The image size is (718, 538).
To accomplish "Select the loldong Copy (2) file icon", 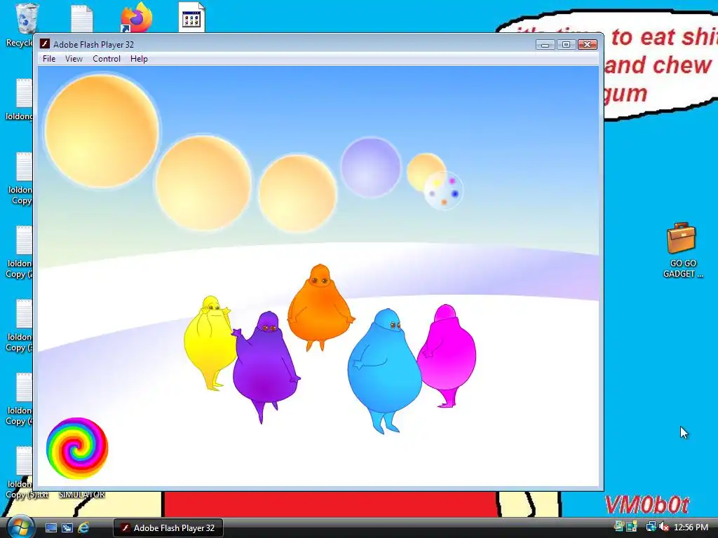I will tap(24, 240).
